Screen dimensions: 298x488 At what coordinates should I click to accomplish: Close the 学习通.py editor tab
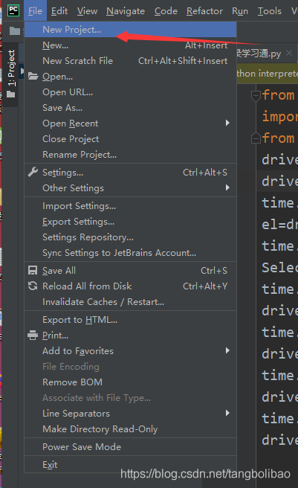pyautogui.click(x=289, y=53)
